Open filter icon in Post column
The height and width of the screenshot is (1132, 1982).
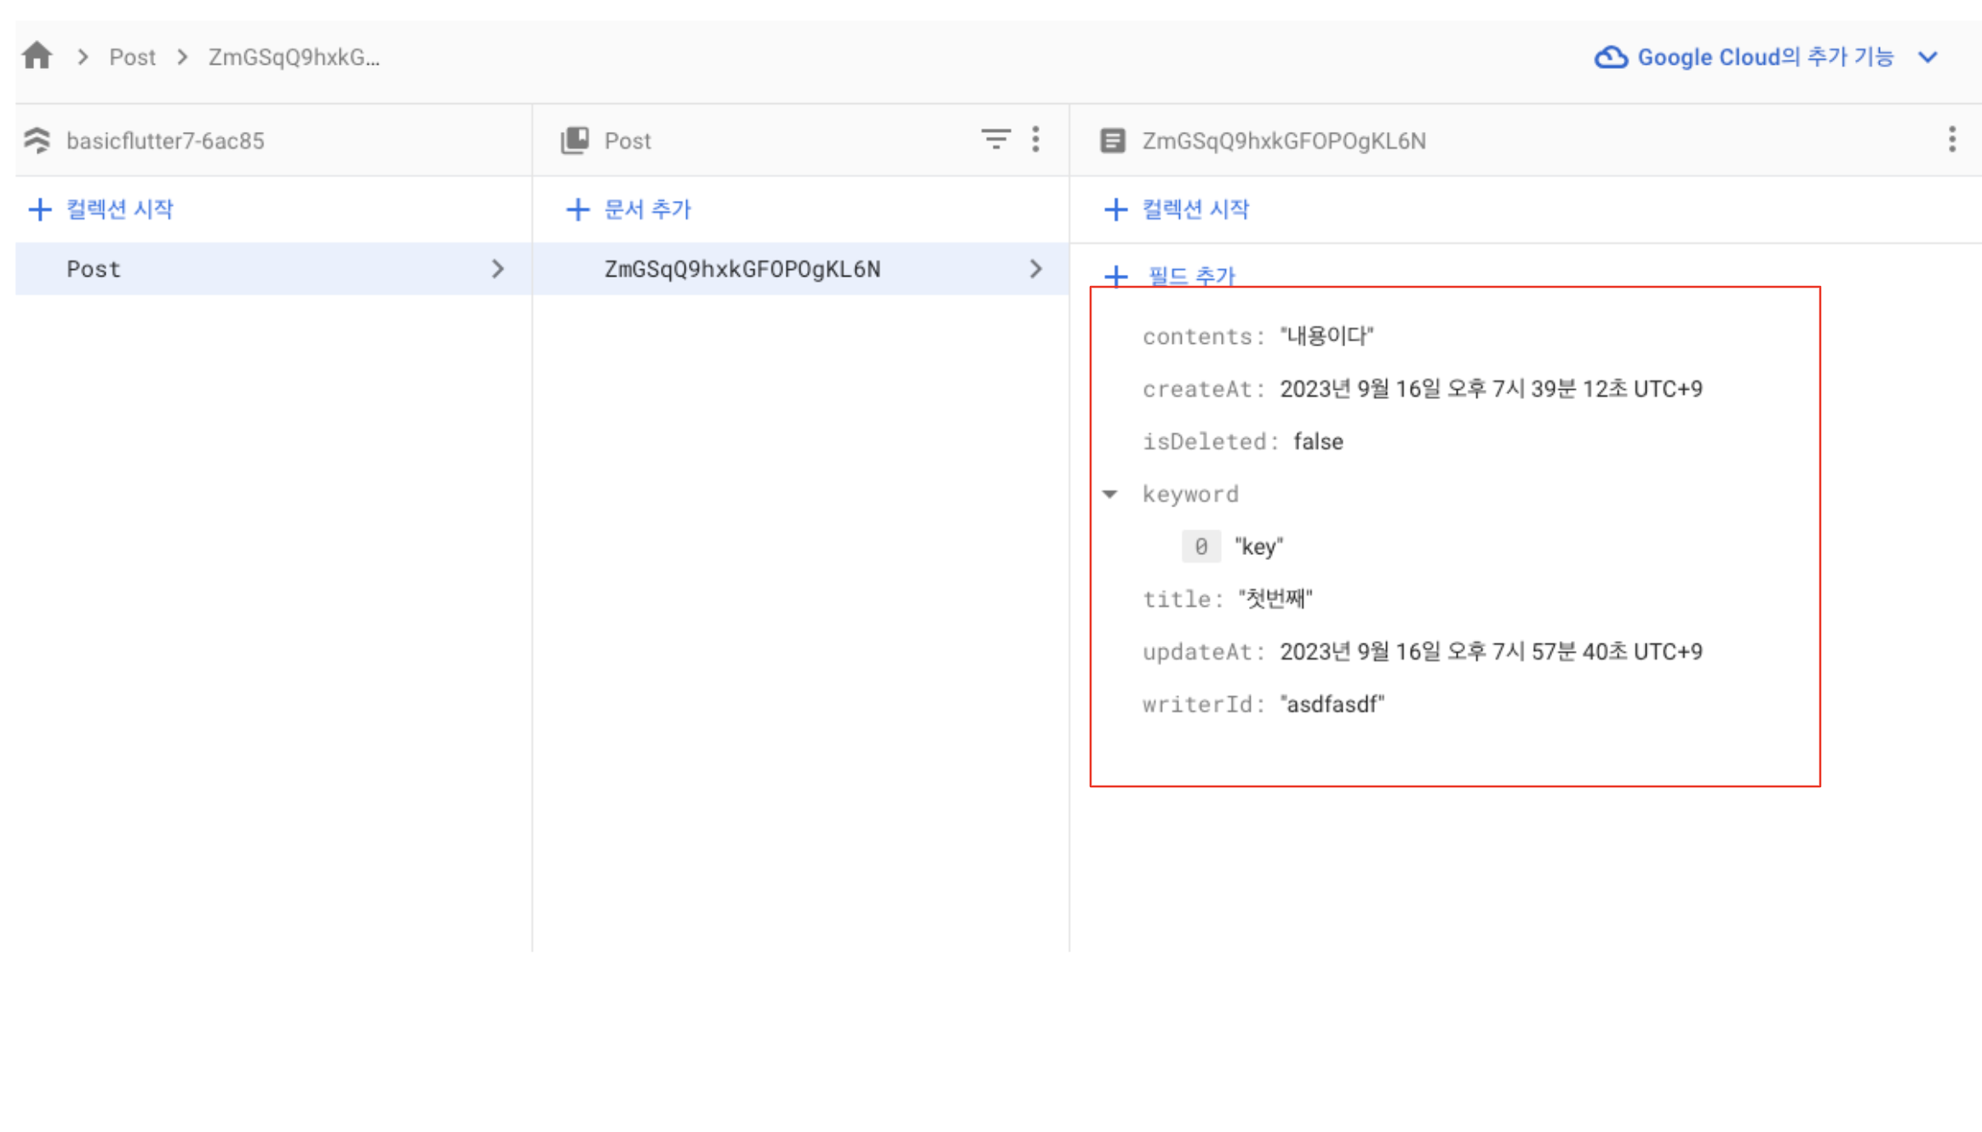(995, 140)
